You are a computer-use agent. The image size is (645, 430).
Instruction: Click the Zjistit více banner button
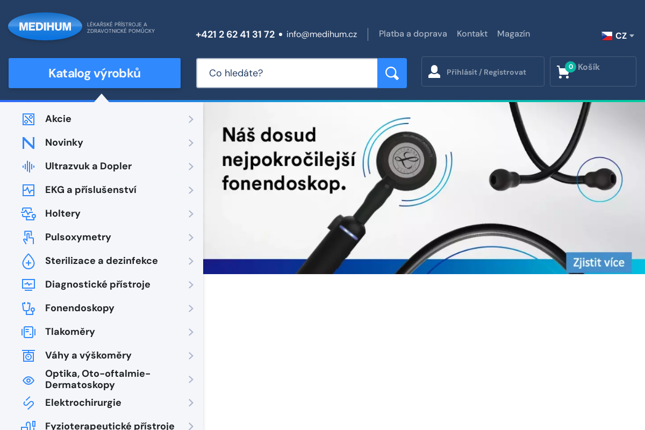[x=599, y=263]
